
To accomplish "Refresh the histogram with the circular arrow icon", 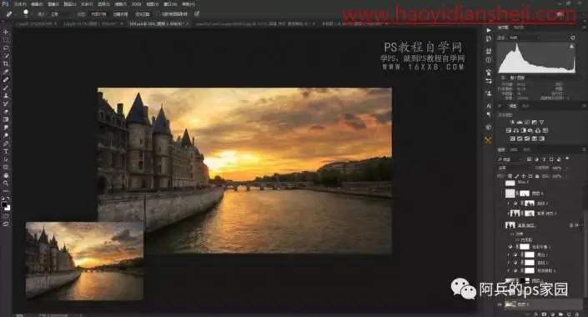I will [573, 38].
